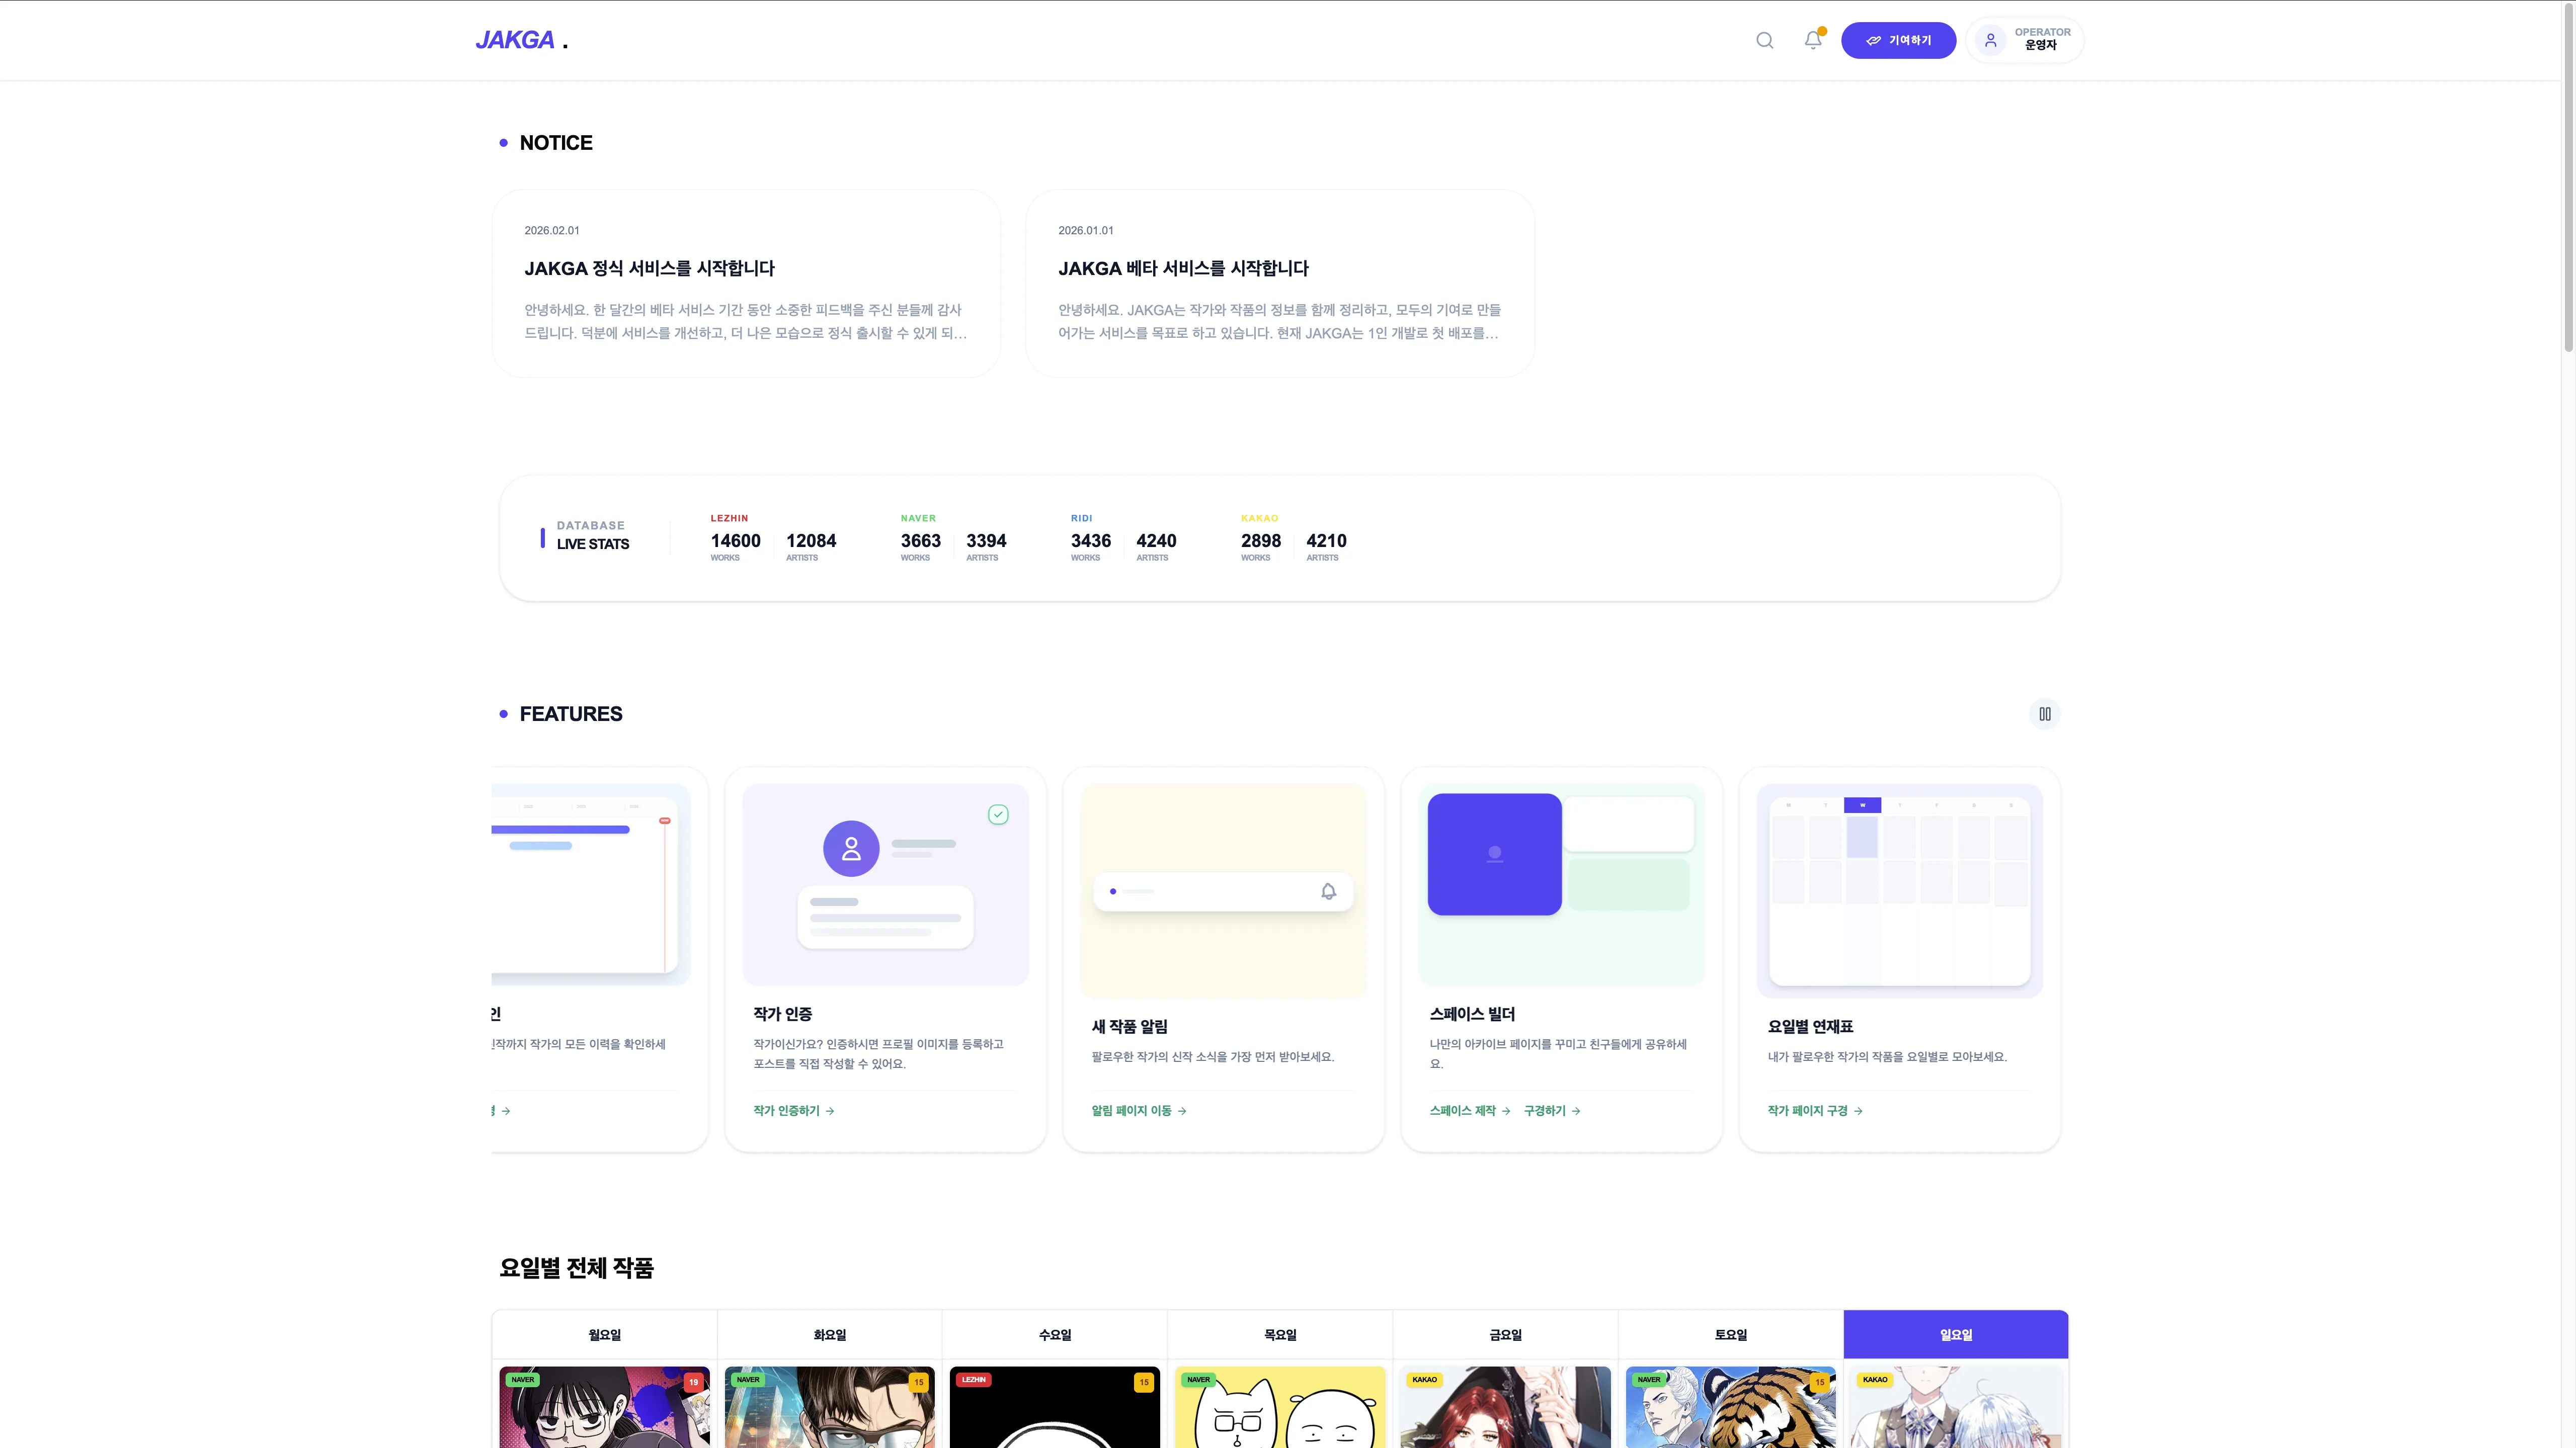Select the 월요일 tab
This screenshot has height=1448, width=2576.
[x=604, y=1334]
